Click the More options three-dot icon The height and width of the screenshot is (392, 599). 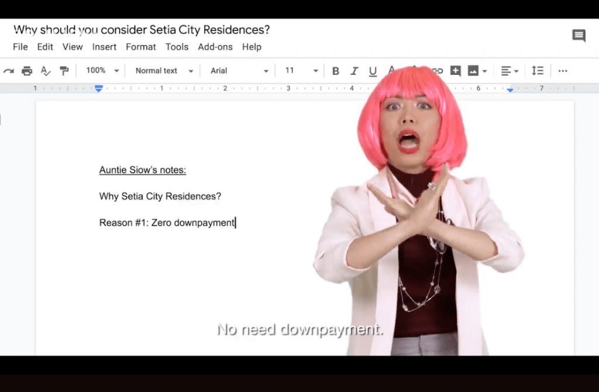coord(563,71)
